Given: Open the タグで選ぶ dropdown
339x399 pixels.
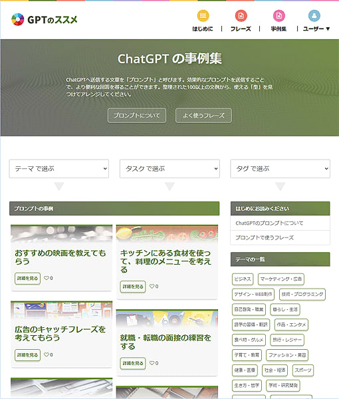Looking at the screenshot, I should coord(281,169).
